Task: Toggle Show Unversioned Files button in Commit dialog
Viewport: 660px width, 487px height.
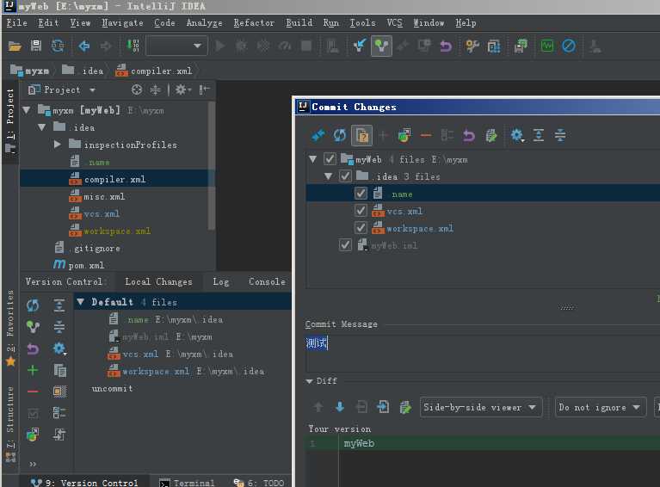Action: point(362,136)
